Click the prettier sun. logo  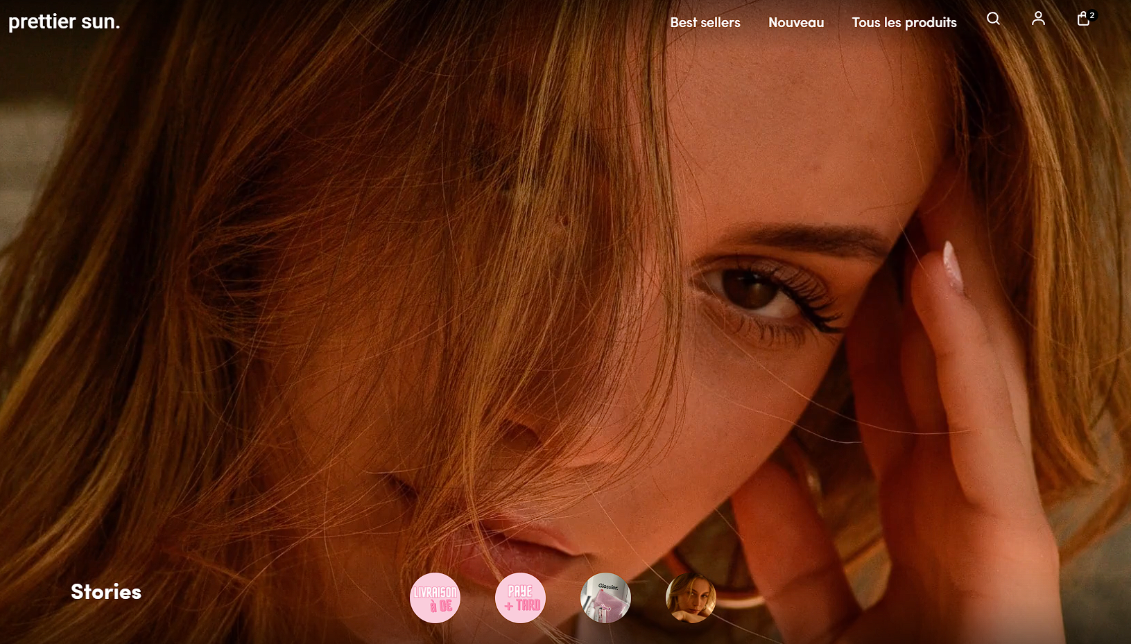tap(64, 21)
